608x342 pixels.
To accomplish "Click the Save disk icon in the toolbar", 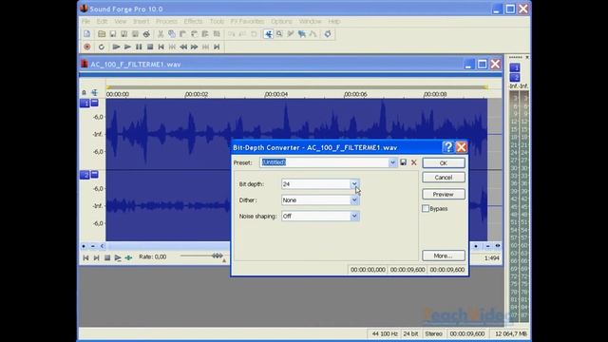I will [113, 34].
